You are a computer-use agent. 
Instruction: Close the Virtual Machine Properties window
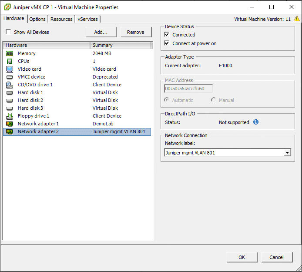pyautogui.click(x=292, y=7)
